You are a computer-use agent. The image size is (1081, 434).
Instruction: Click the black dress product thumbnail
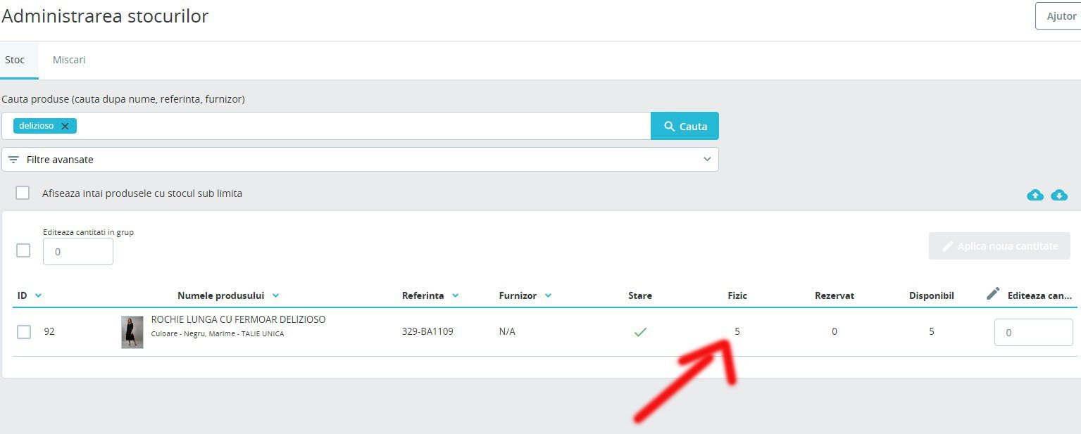[132, 332]
